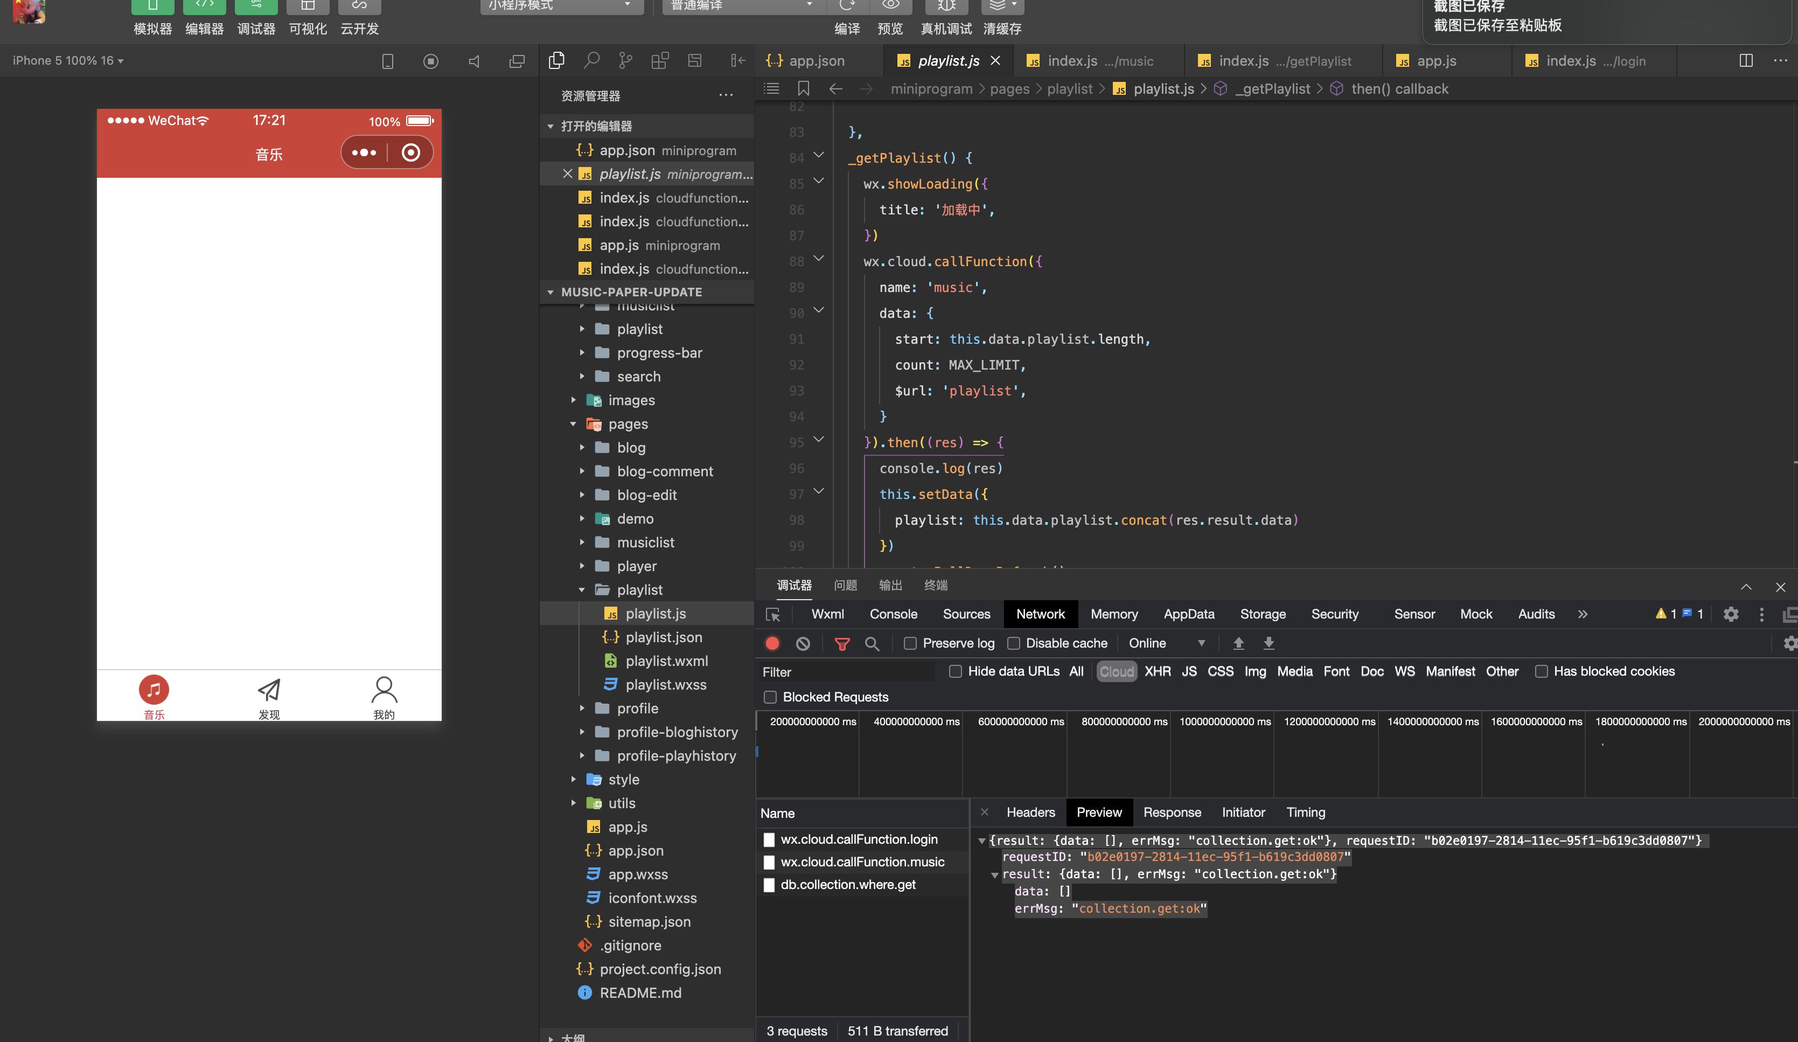Close the request details pane
Screen dimensions: 1798x1042
click(x=984, y=812)
